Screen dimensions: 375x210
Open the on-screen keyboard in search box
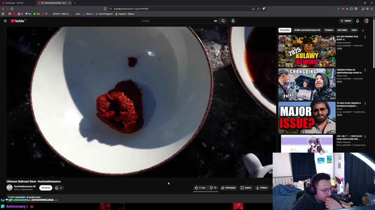215,21
